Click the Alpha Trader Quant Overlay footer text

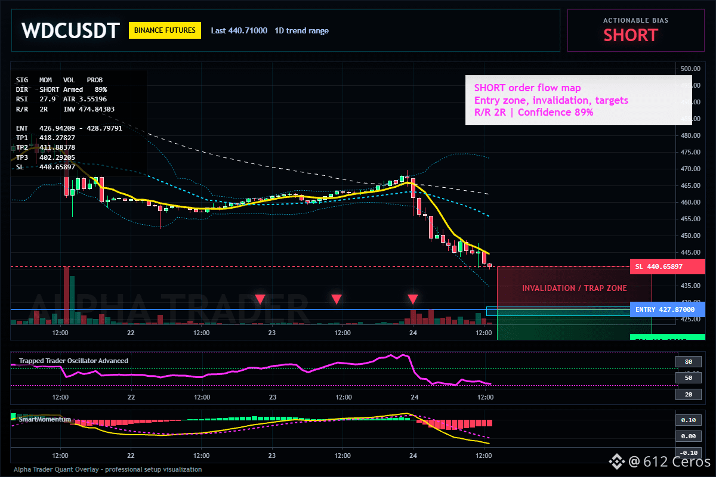107,469
